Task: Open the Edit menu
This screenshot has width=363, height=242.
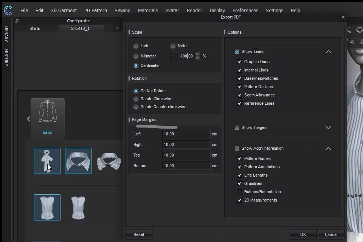Action: click(x=39, y=11)
